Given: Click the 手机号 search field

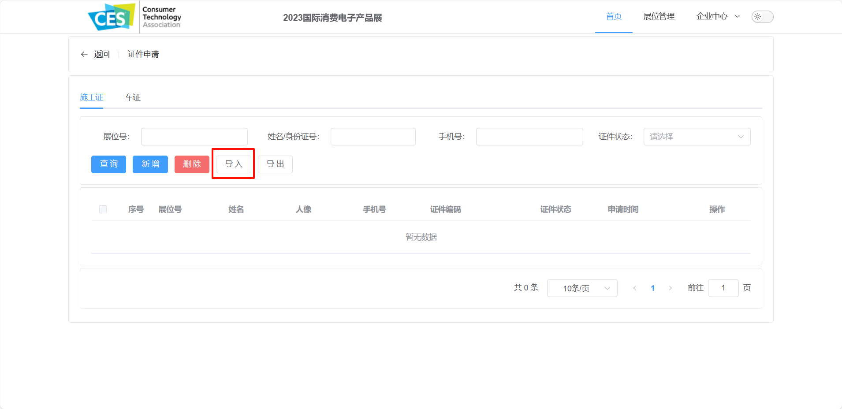Looking at the screenshot, I should (x=529, y=137).
